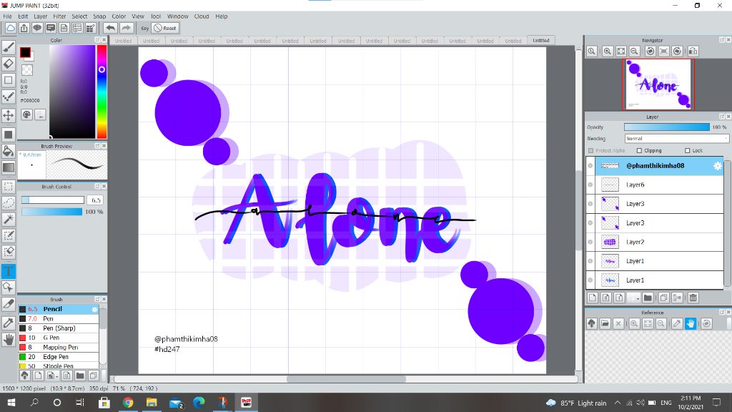Select the G Pen brush
The image size is (732, 412).
[59, 338]
